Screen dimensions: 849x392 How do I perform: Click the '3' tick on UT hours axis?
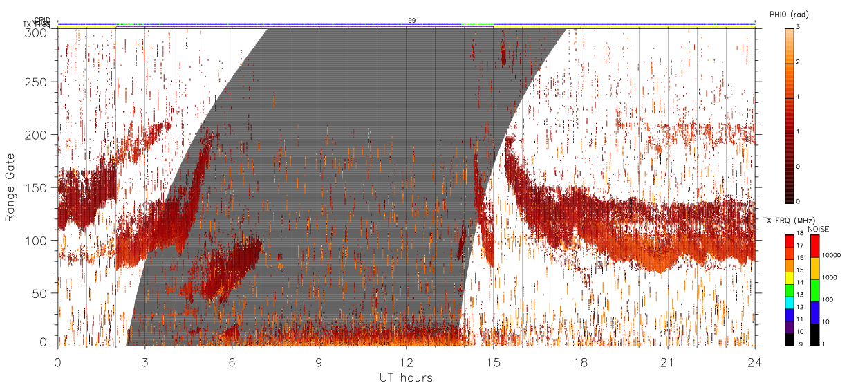(x=144, y=362)
